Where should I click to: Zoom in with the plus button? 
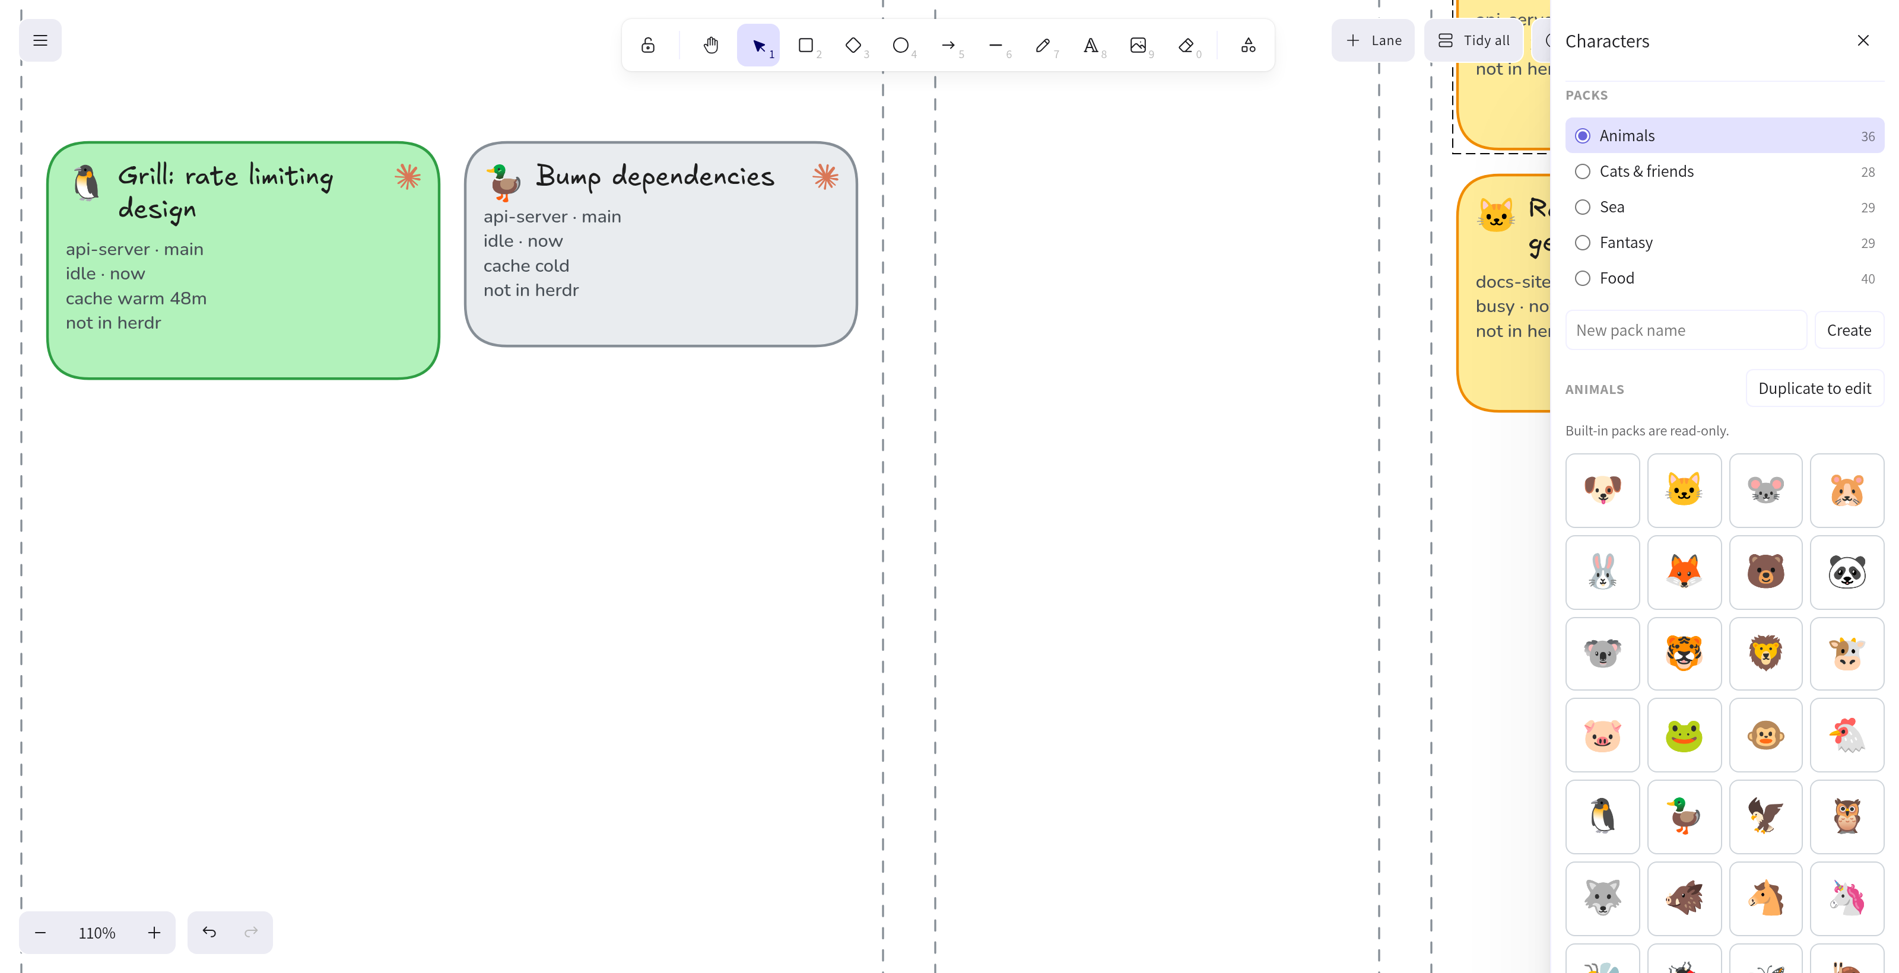pos(154,933)
